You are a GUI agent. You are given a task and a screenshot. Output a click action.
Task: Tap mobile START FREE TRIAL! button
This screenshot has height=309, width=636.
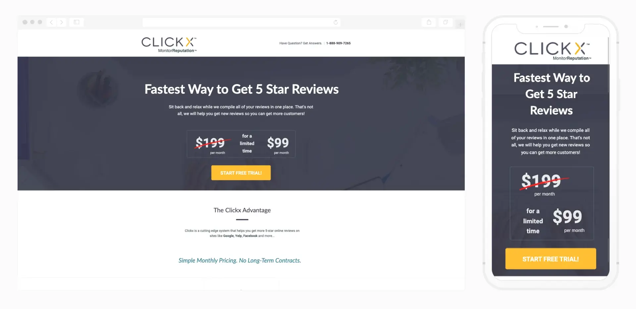(x=551, y=259)
